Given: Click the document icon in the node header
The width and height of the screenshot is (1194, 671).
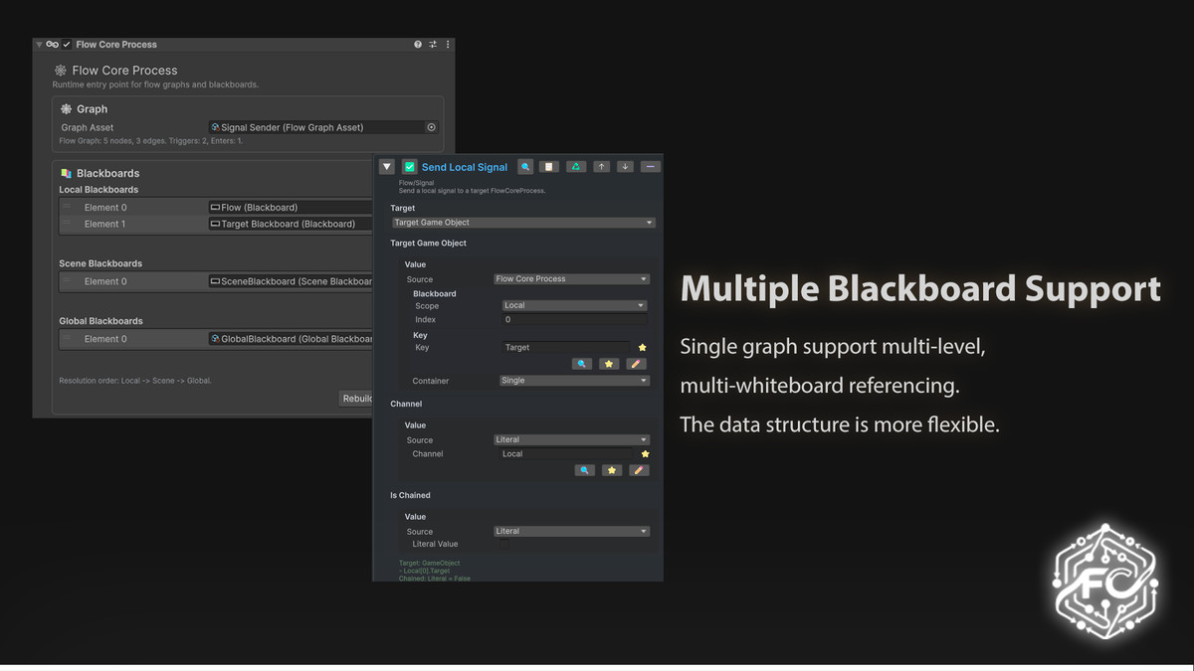Looking at the screenshot, I should [549, 167].
